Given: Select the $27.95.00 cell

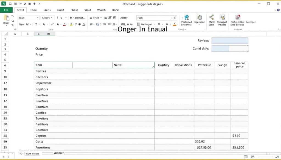Looking at the screenshot, I should (204, 147).
